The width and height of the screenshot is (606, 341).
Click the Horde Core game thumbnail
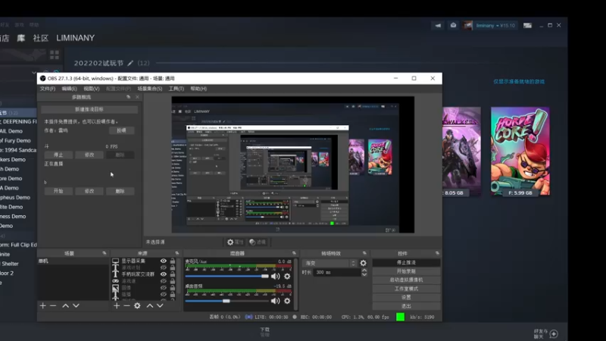520,151
